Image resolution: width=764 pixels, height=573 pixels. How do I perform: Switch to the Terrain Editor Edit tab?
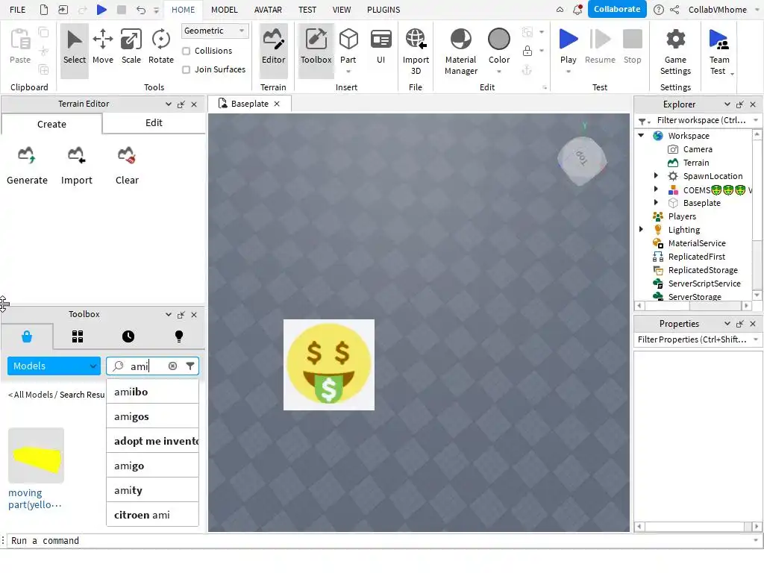(154, 123)
